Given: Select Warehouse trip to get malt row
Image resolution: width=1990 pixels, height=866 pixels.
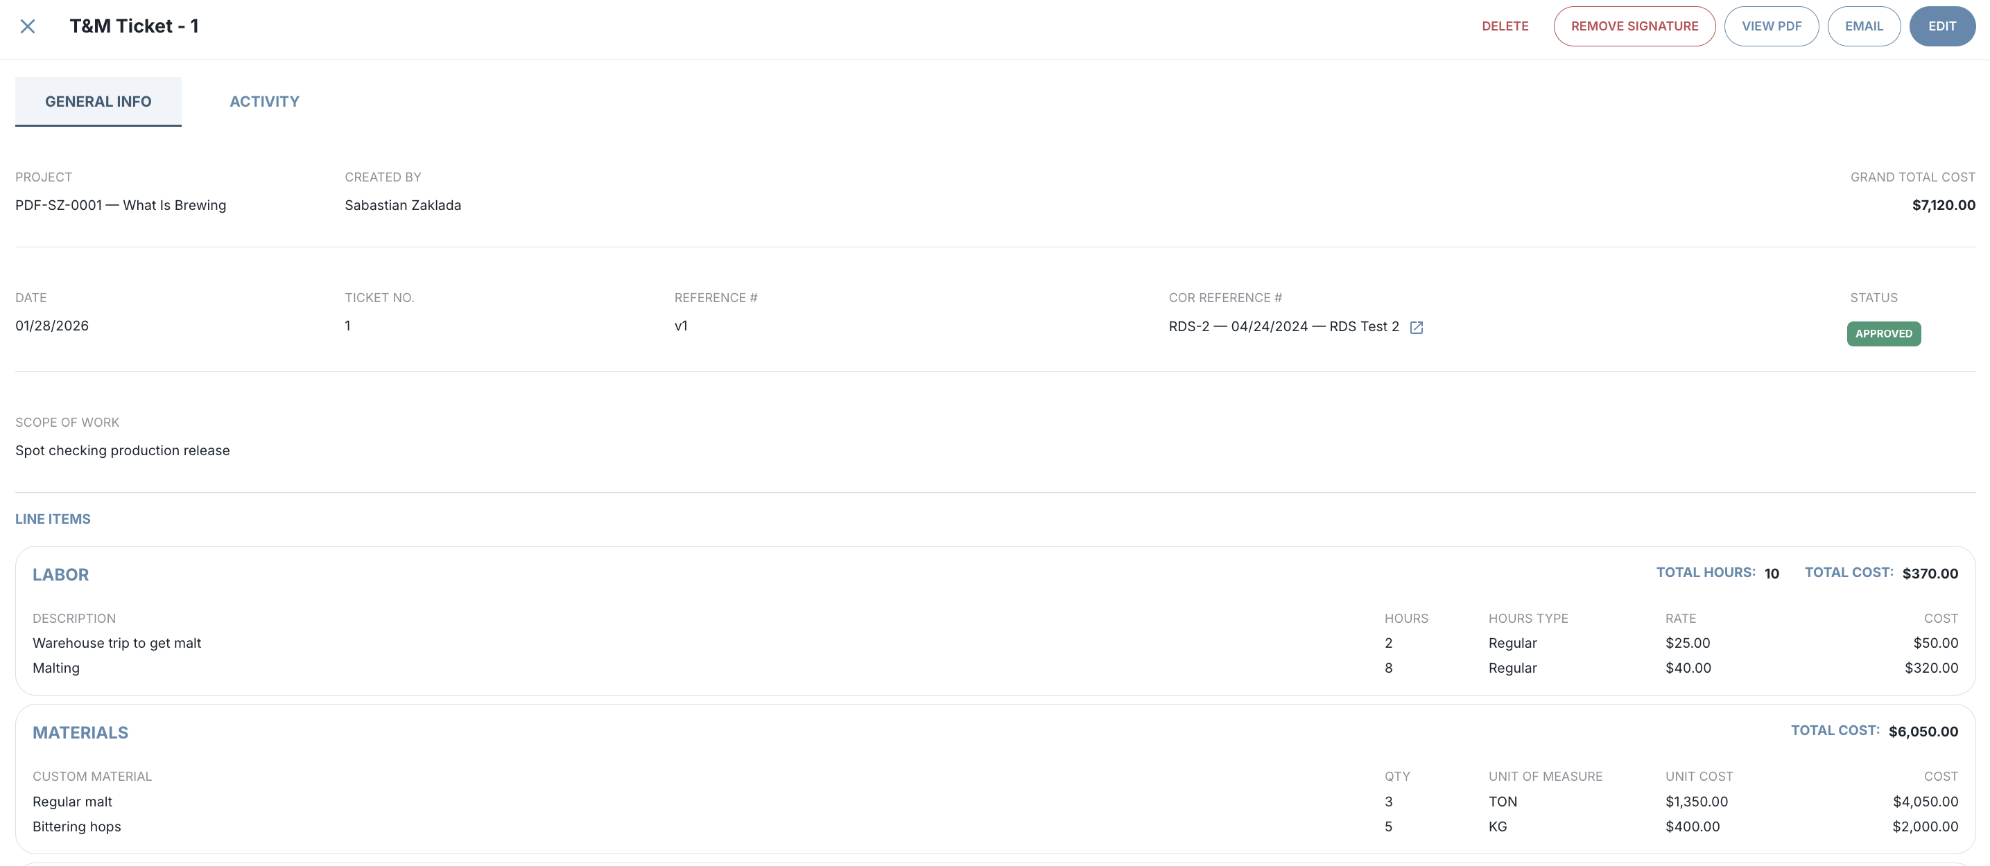Looking at the screenshot, I should (x=995, y=643).
